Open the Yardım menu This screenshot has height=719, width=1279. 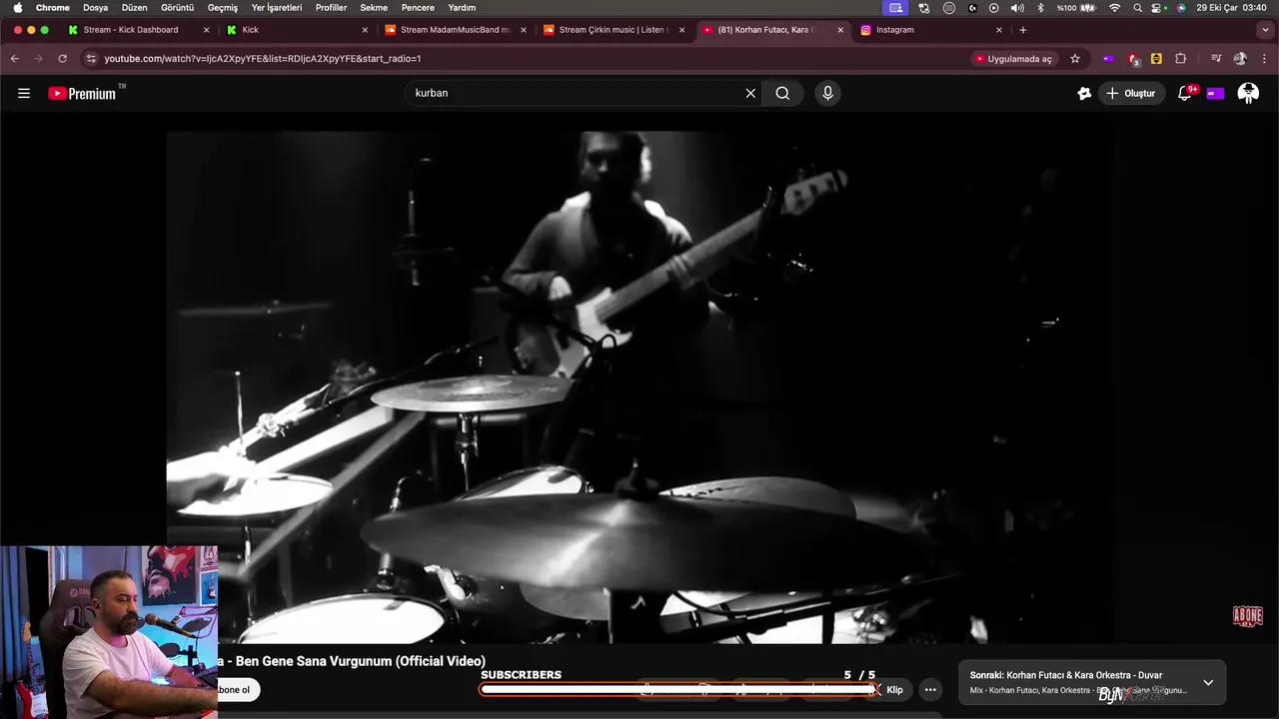462,7
